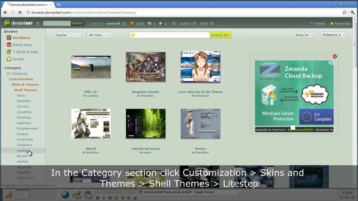Screen dimensions: 358x201
Task: Open the Popular sort dropdown
Action: coord(69,35)
